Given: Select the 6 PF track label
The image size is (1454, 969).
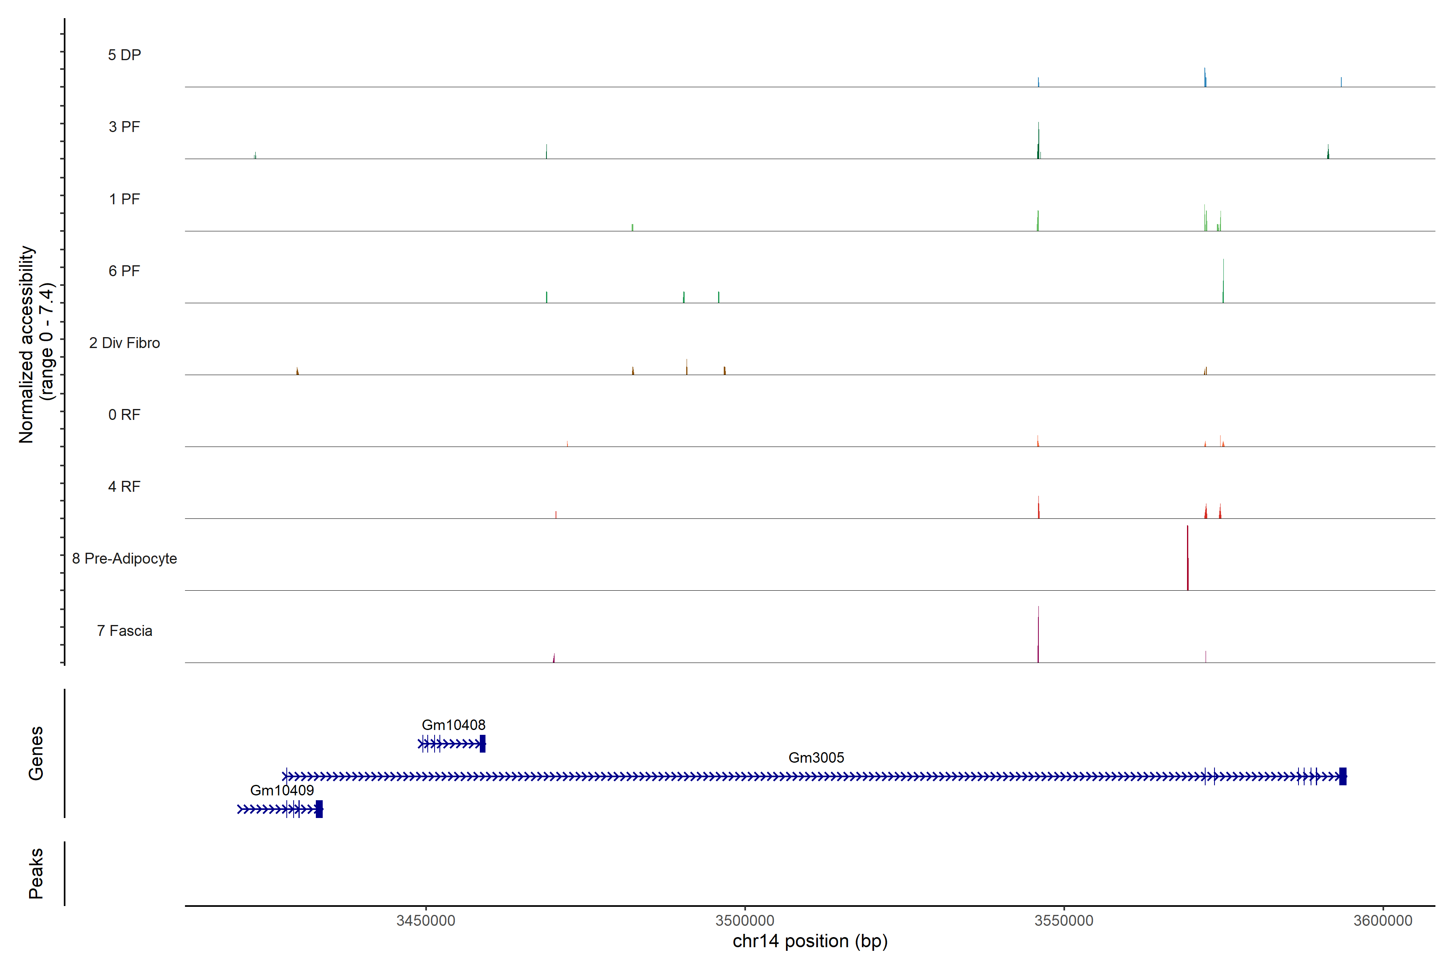Looking at the screenshot, I should (x=124, y=271).
